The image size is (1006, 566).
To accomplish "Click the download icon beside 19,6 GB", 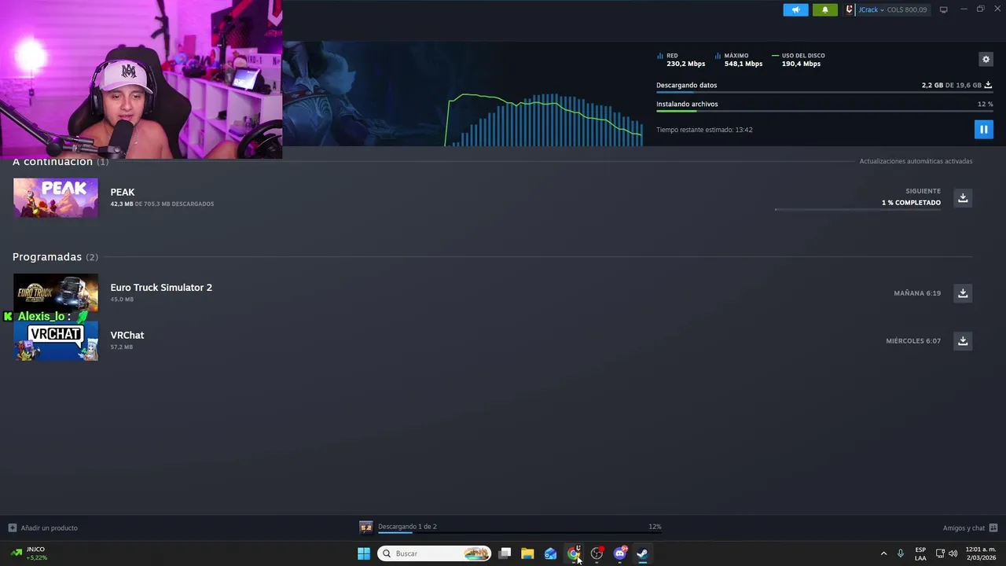I will (988, 85).
